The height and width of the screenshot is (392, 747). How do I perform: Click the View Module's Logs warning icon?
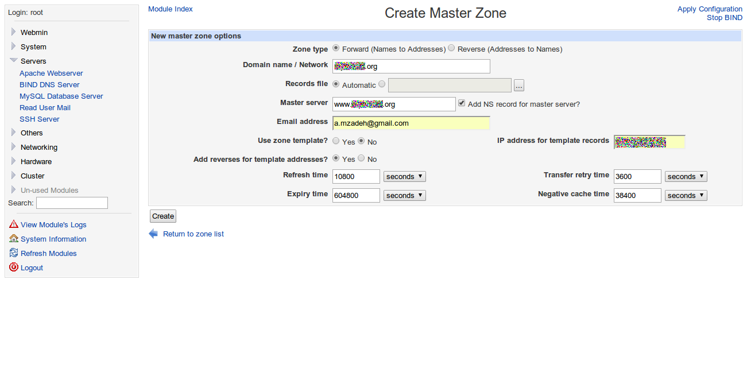point(14,224)
